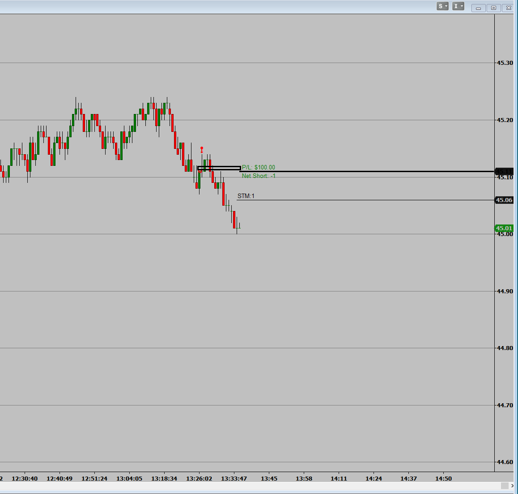Screen dimensions: 518x494
Task: Click the horizontal scrollbar thumb
Action: click(x=505, y=486)
